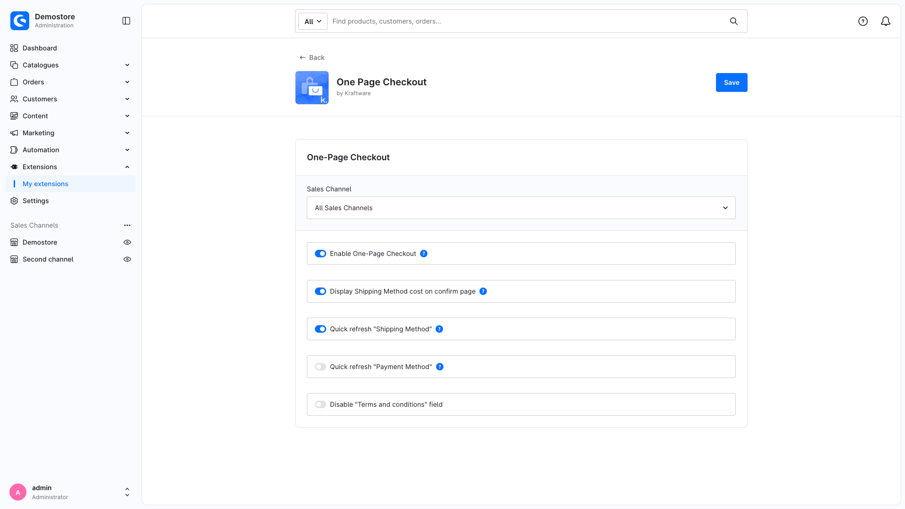Click the Settings gear icon

tap(14, 201)
